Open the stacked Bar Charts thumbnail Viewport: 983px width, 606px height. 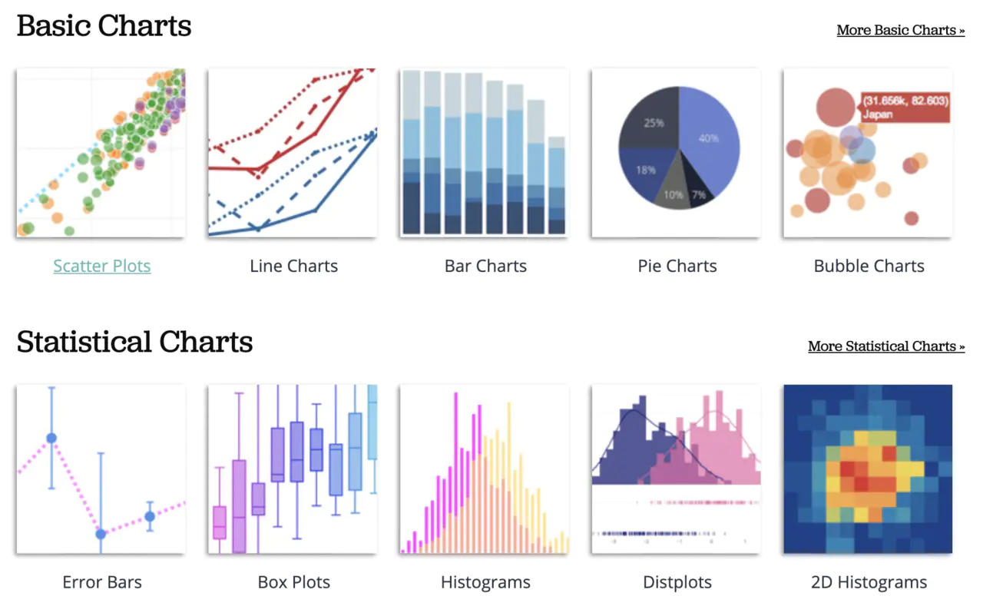point(485,153)
